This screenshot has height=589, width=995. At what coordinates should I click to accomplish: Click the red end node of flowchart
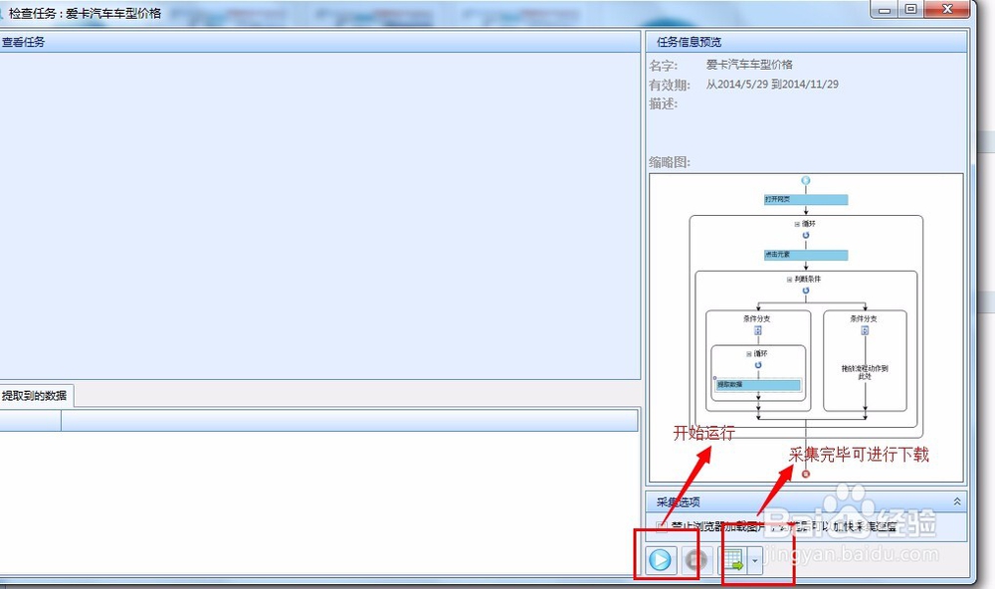point(806,474)
